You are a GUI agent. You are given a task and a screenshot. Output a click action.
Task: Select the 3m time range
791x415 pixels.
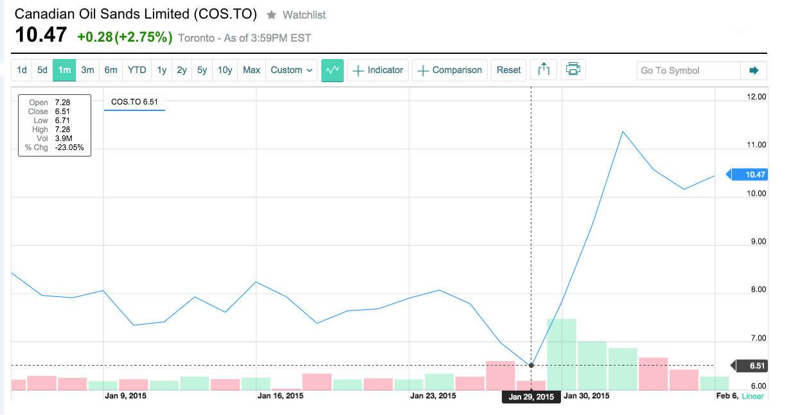87,70
